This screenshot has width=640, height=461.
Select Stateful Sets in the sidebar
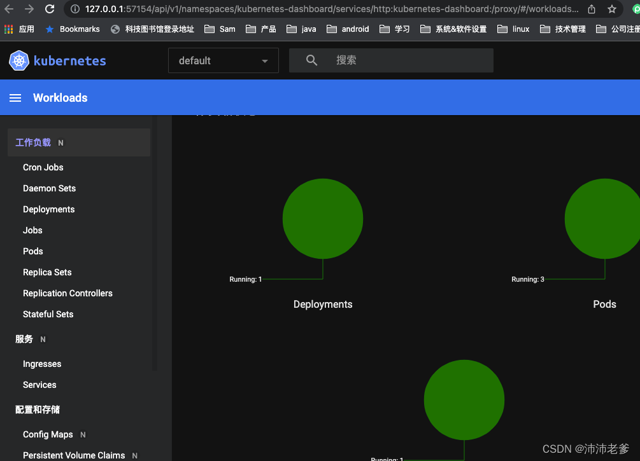[x=48, y=314]
